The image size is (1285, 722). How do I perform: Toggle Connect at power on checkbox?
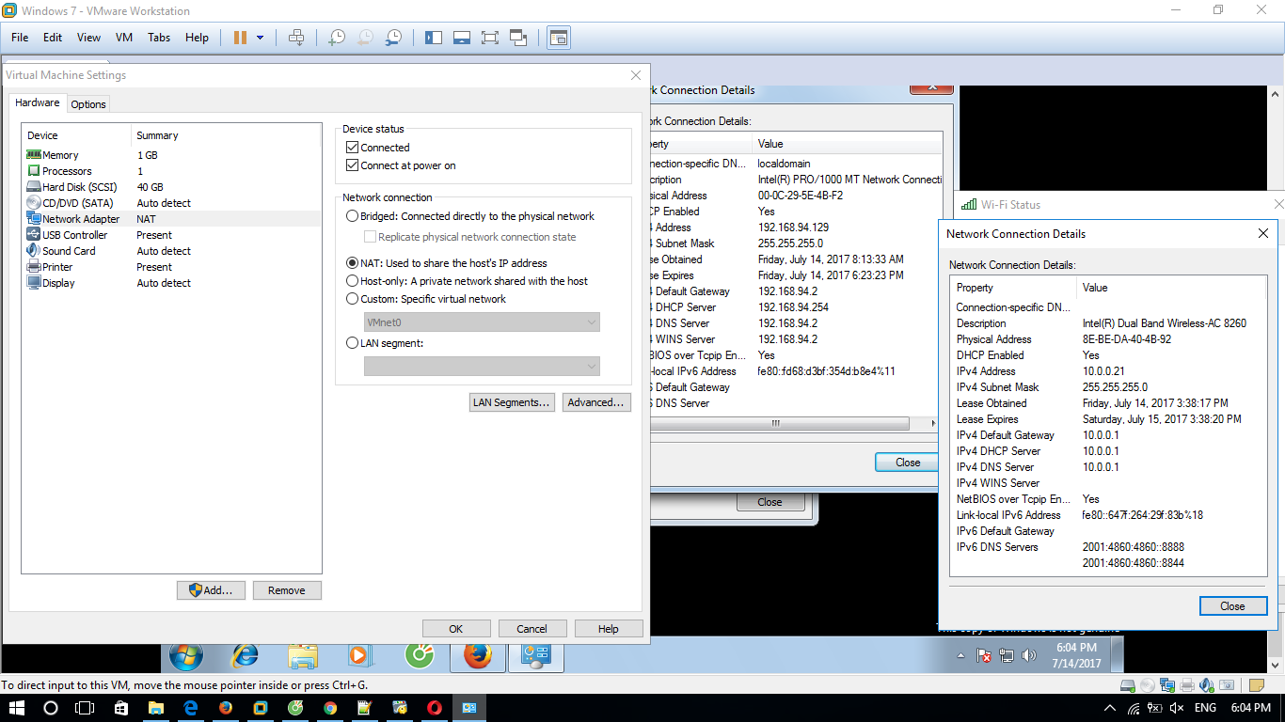click(353, 165)
